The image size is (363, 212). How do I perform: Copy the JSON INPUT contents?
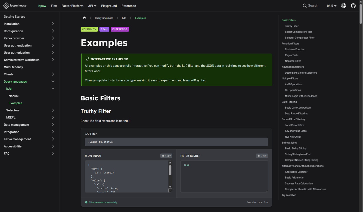coord(166,155)
